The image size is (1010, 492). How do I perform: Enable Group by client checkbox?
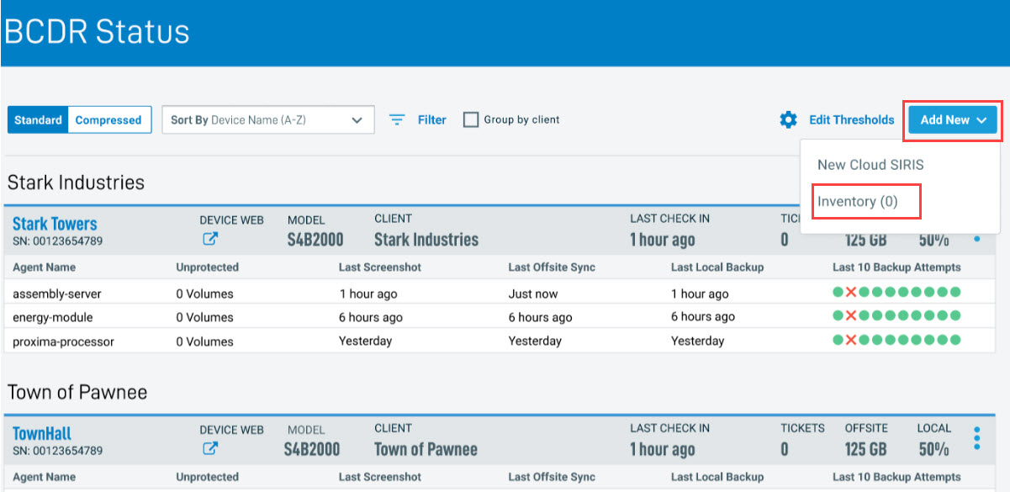[x=471, y=119]
